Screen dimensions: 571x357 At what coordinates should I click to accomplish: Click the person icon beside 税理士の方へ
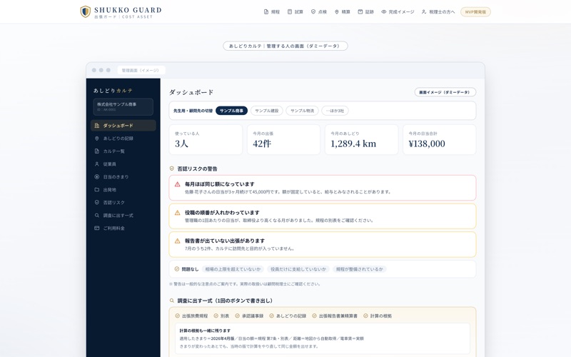click(424, 12)
